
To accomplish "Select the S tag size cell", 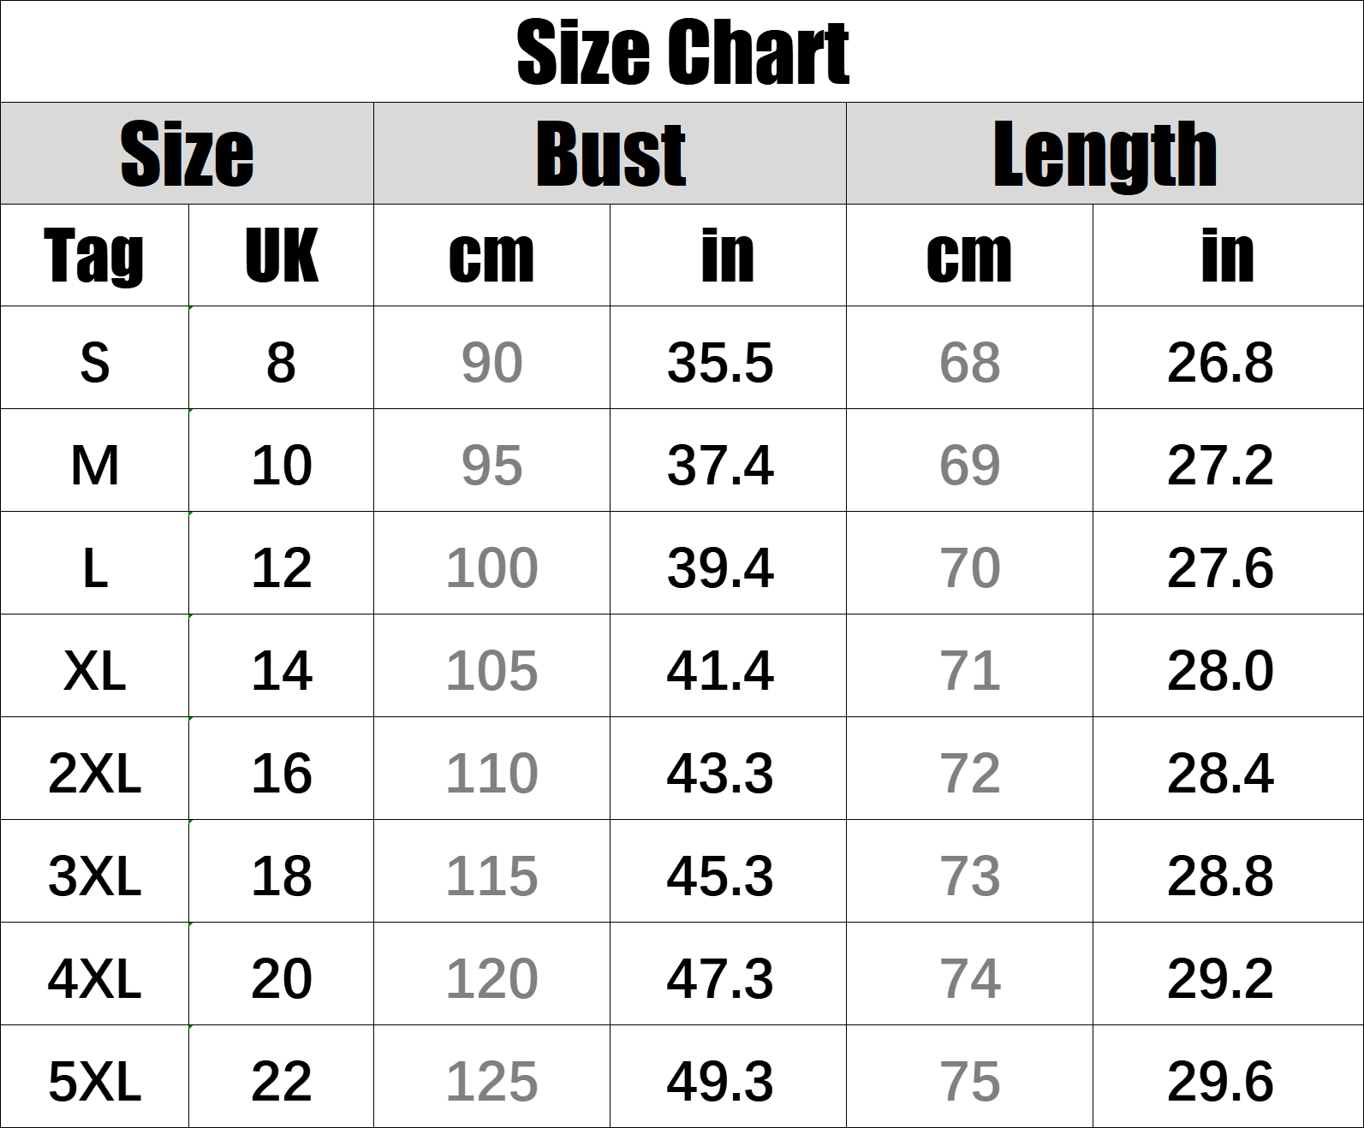I will 94,362.
